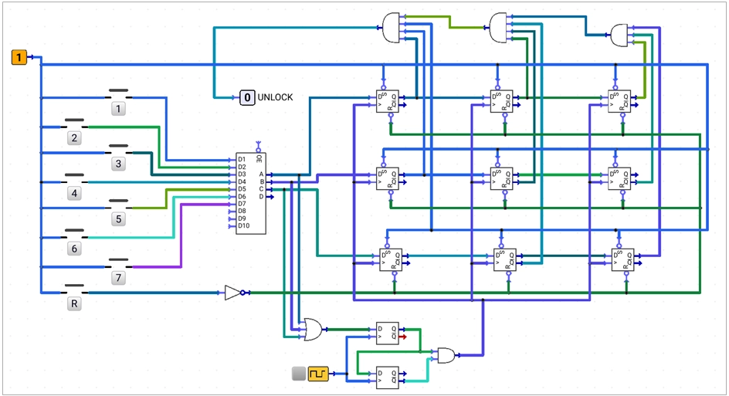The height and width of the screenshot is (396, 729).
Task: Select the leftmost top AND gate
Action: pyautogui.click(x=391, y=28)
